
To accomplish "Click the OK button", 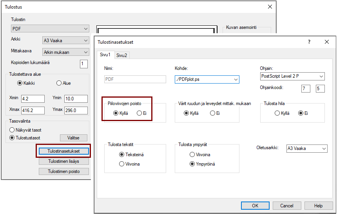I will [x=255, y=205].
